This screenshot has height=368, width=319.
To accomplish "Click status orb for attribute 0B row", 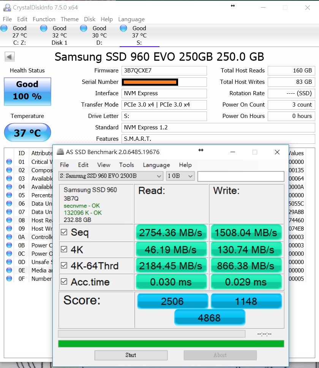I will (9, 245).
